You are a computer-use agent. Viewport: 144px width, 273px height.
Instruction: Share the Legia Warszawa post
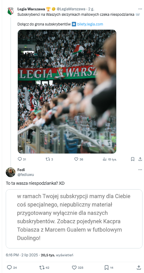(x=140, y=159)
